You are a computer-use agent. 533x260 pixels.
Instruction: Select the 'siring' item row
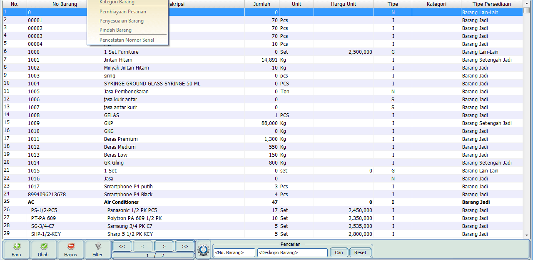tap(263, 76)
